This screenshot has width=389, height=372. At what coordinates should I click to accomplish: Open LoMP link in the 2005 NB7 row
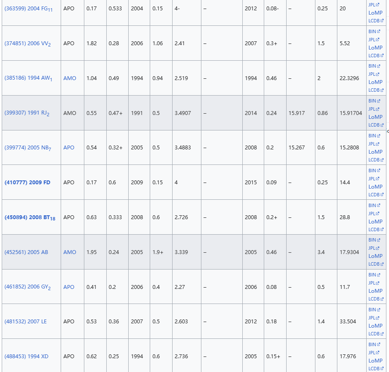(x=375, y=152)
